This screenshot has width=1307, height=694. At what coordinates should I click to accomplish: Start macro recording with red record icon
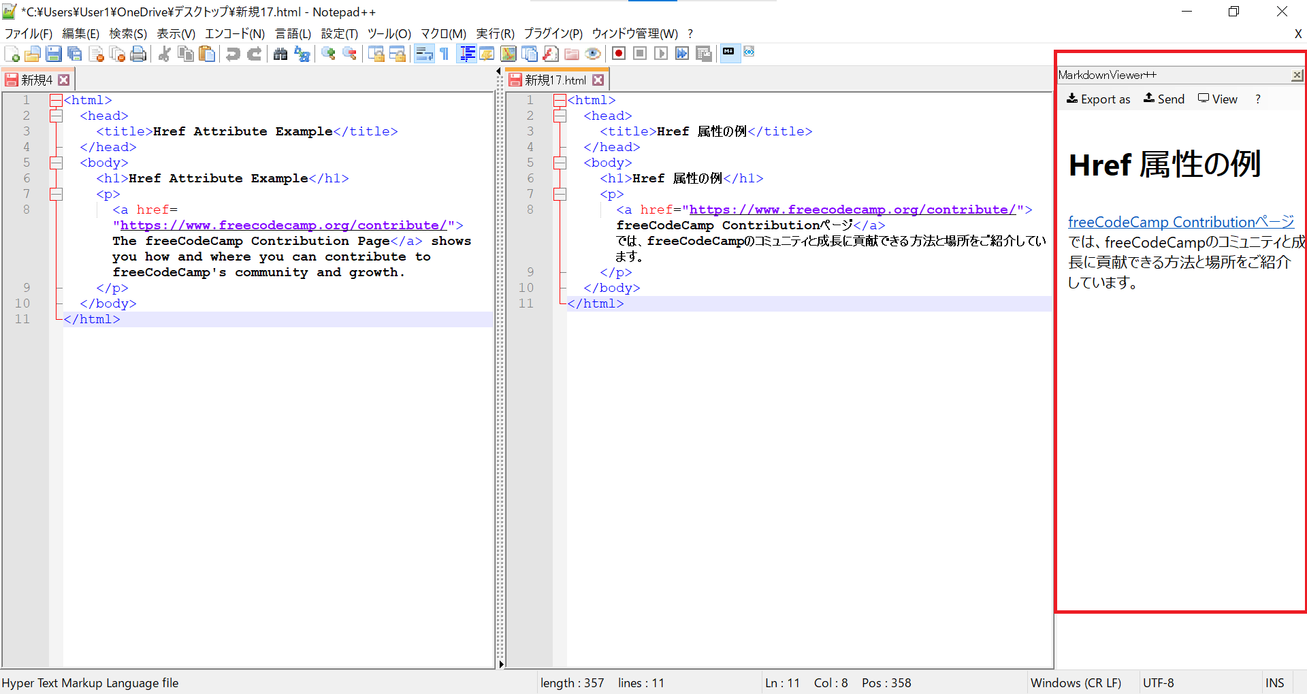point(619,54)
